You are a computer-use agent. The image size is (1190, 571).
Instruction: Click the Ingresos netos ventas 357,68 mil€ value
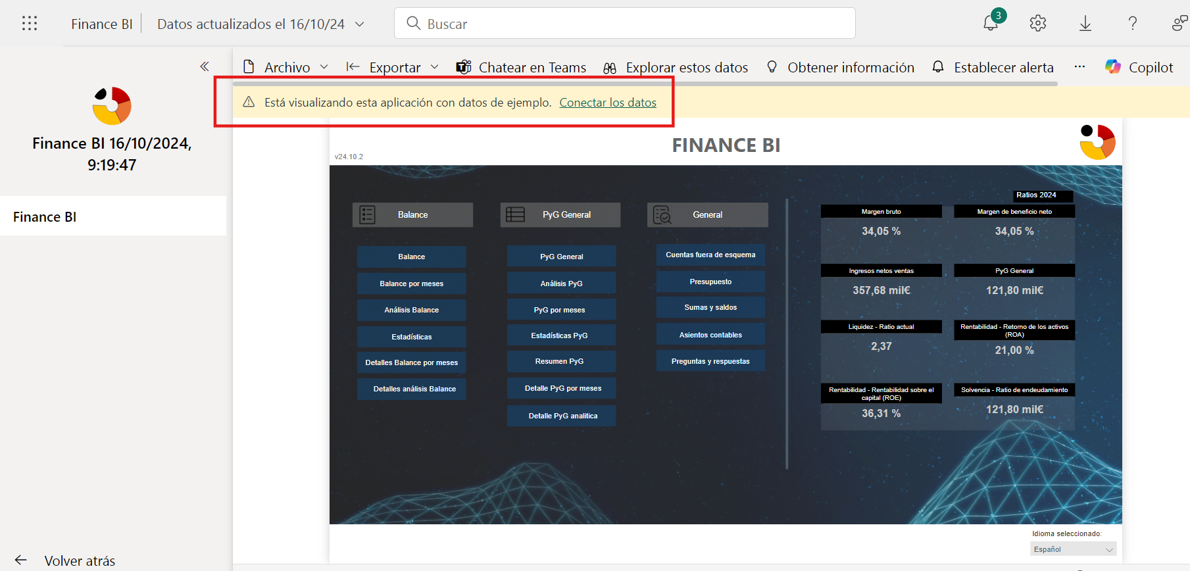point(881,290)
